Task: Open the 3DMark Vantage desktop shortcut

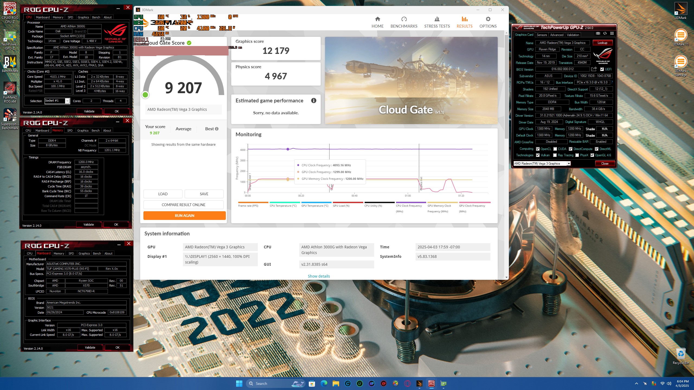Action: (x=681, y=66)
